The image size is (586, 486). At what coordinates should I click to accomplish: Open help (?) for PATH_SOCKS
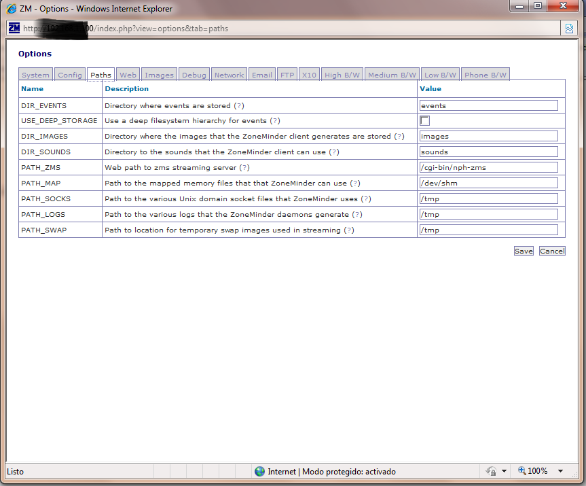click(x=366, y=198)
